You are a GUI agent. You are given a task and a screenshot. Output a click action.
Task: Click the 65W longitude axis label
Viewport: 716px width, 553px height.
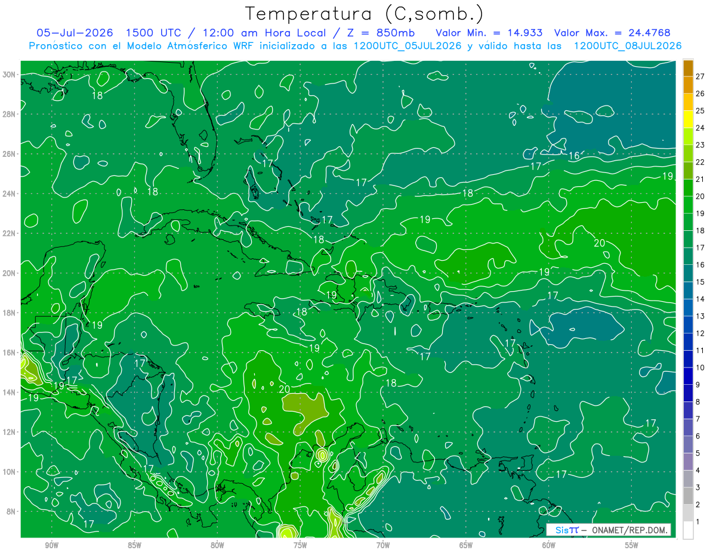click(466, 545)
